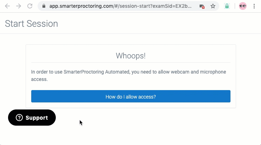Bookmark this page with the star icon
Screen dimensions: 261x145
(x=213, y=6)
